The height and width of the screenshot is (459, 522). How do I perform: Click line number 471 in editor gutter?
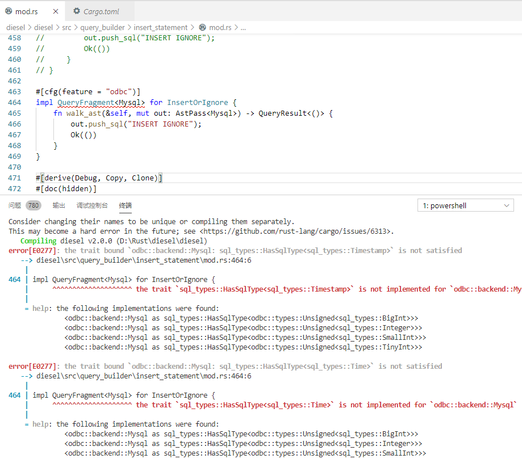14,178
